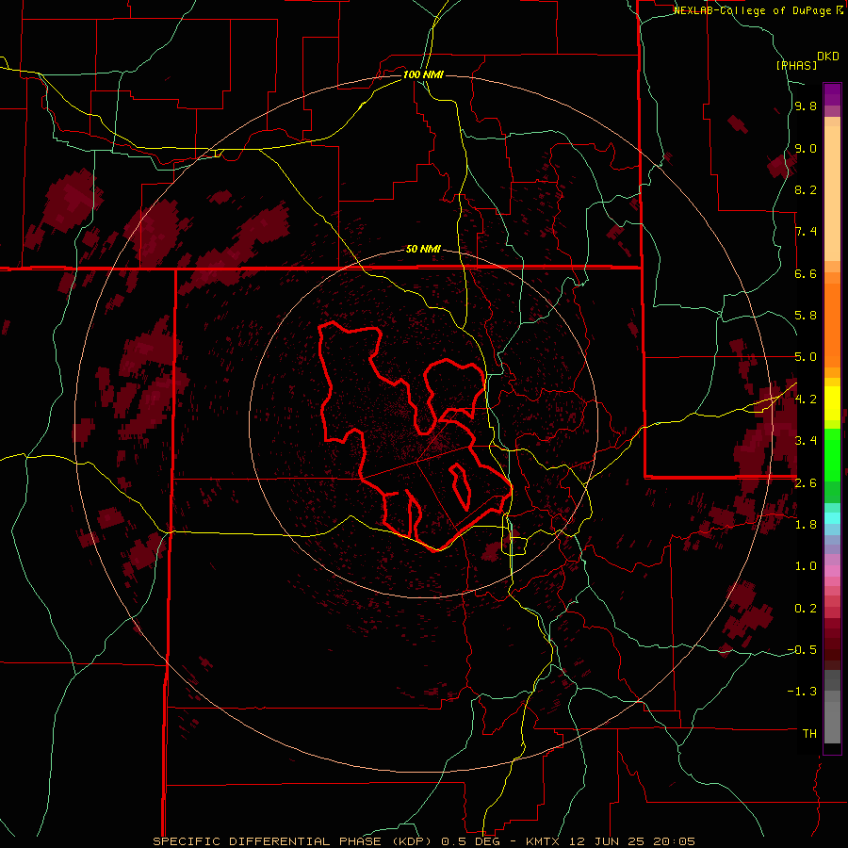Click the 7.4 scale value
848x848 pixels.
tap(806, 232)
